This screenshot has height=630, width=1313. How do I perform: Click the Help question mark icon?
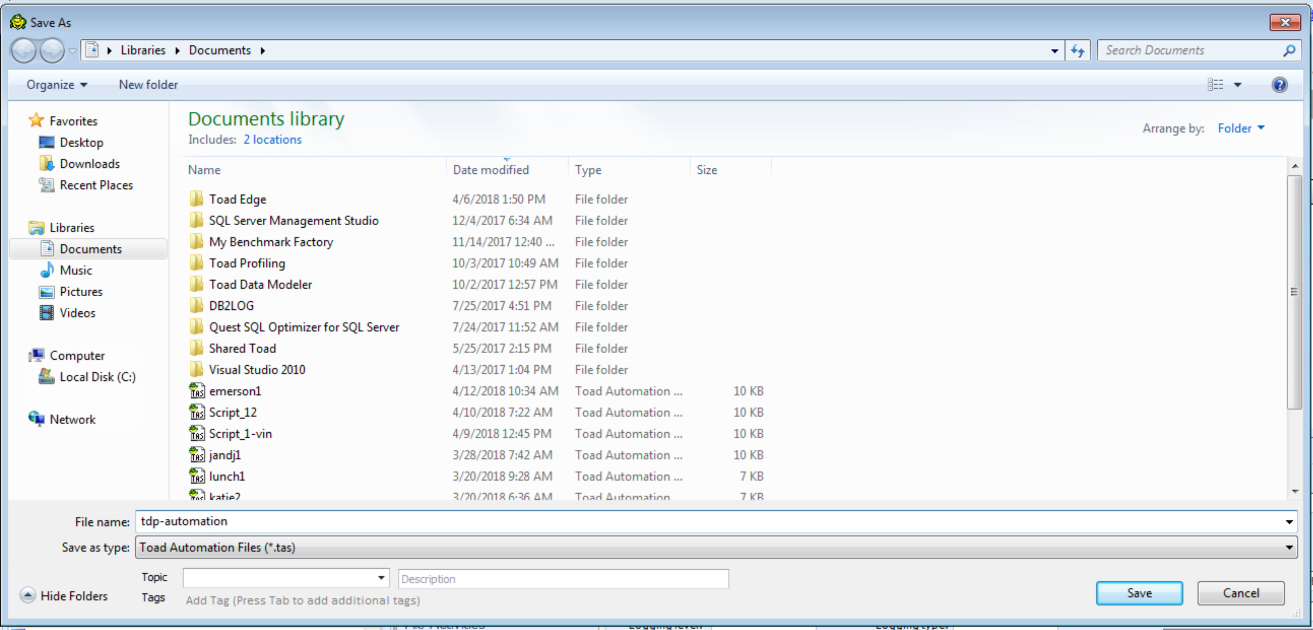click(1279, 84)
